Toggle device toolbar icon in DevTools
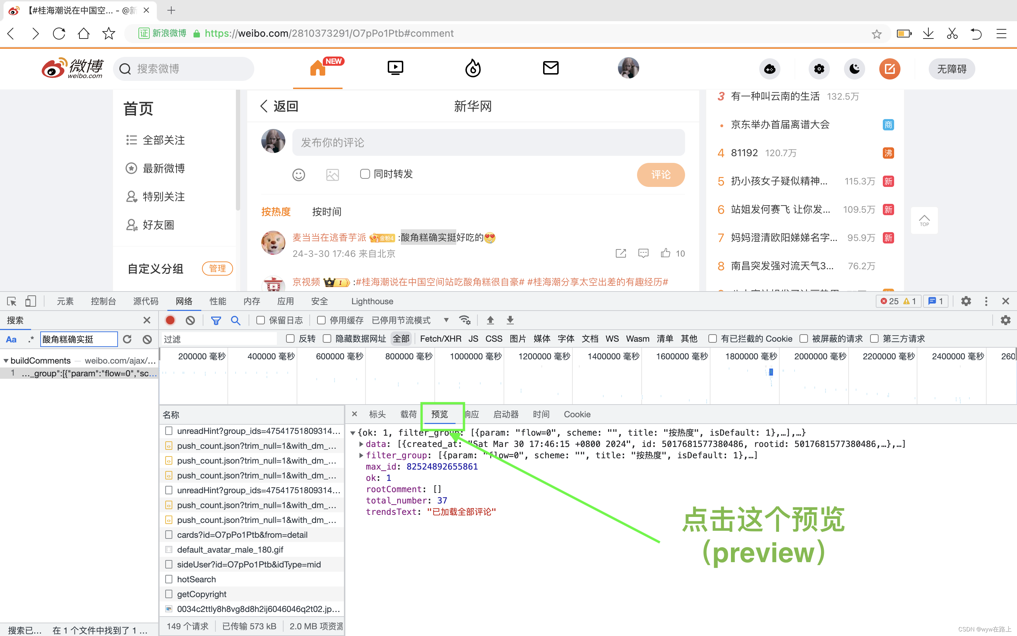This screenshot has height=636, width=1017. [30, 301]
